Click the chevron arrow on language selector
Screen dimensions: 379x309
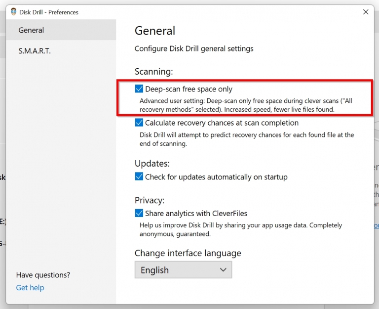tap(223, 270)
